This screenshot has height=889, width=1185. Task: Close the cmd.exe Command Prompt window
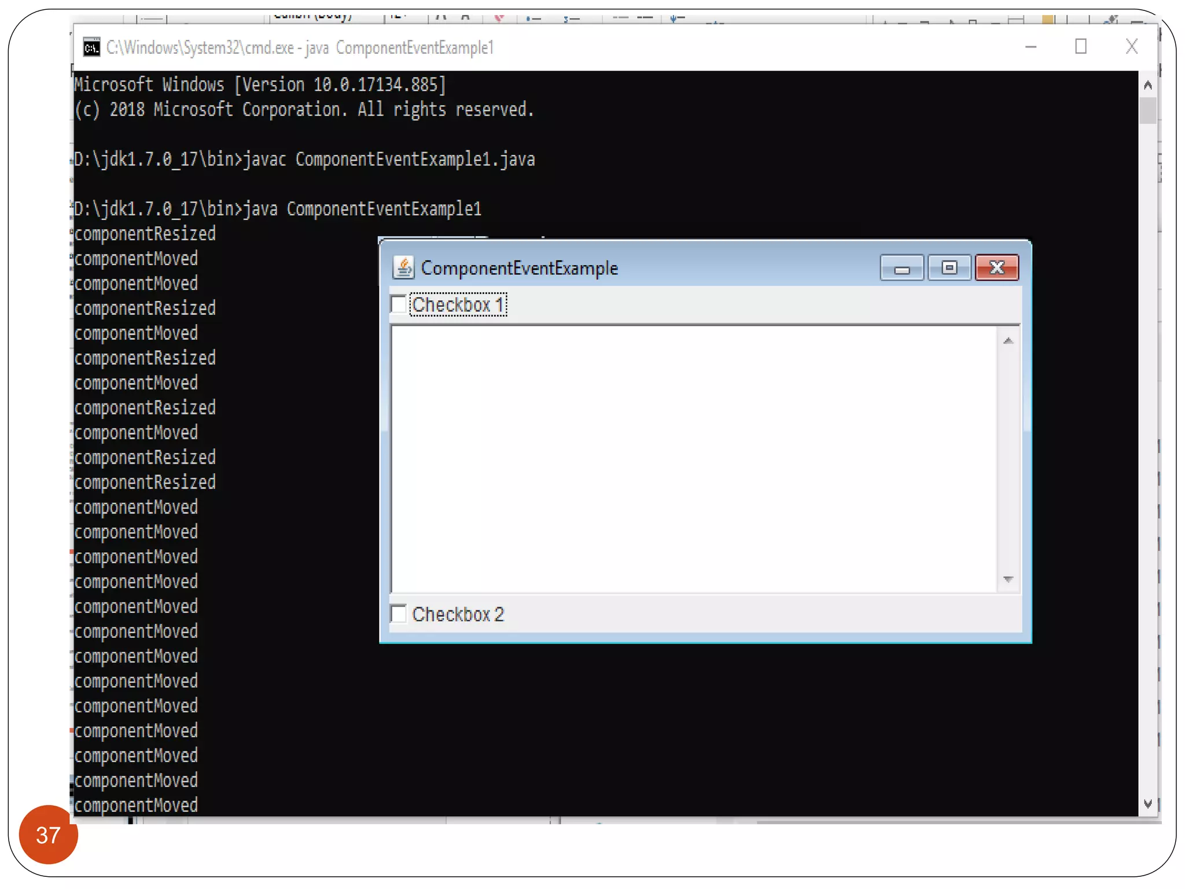pyautogui.click(x=1132, y=47)
